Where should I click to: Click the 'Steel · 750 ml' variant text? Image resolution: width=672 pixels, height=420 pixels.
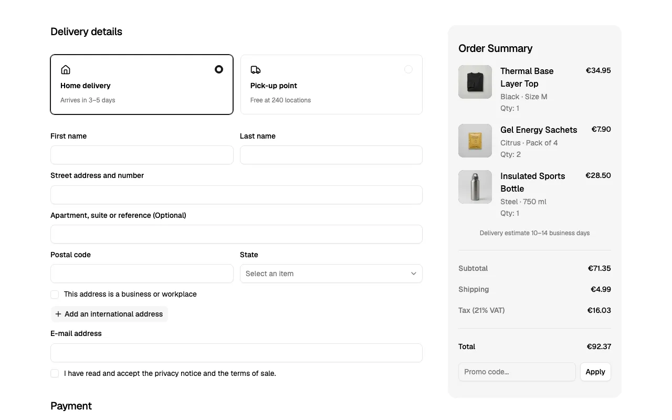pyautogui.click(x=523, y=202)
